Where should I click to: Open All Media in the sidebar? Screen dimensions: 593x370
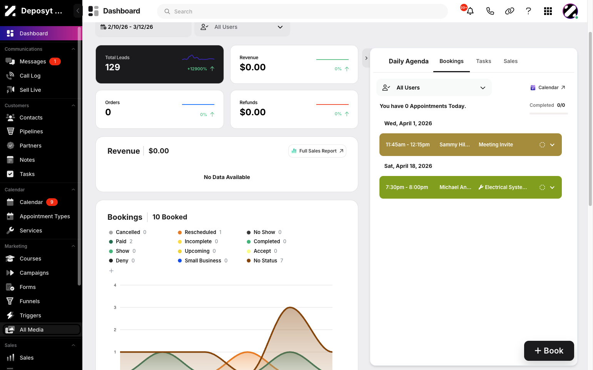coord(42,330)
